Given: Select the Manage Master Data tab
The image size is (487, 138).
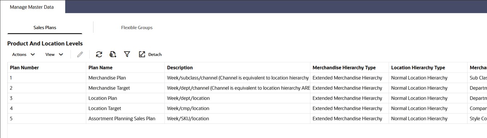Looking at the screenshot, I should 32,7.
